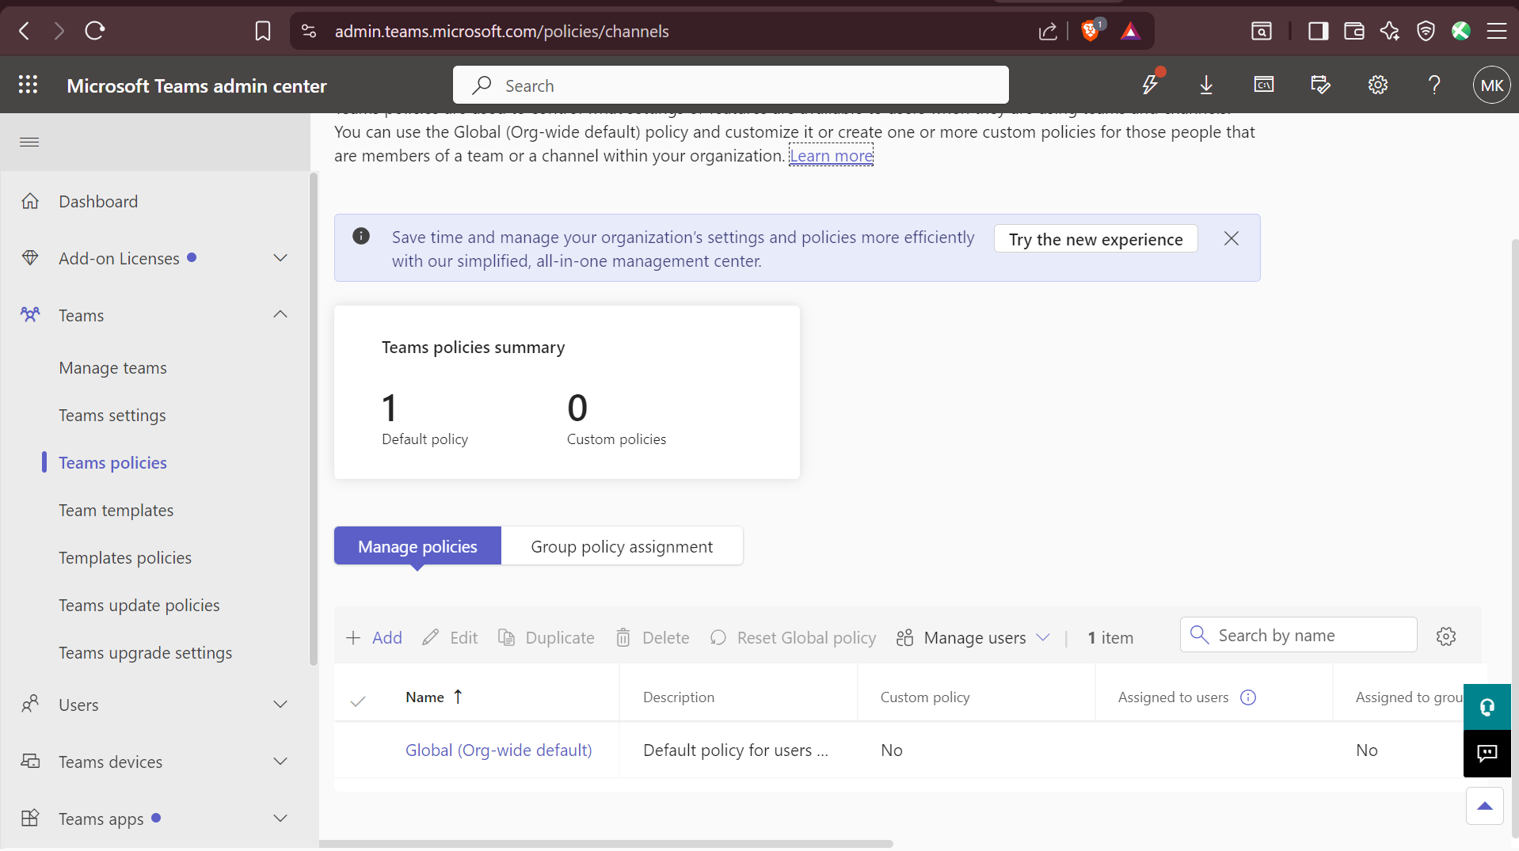Viewport: 1519px width, 851px height.
Task: Open Brave Shields lion icon
Action: pos(1091,31)
